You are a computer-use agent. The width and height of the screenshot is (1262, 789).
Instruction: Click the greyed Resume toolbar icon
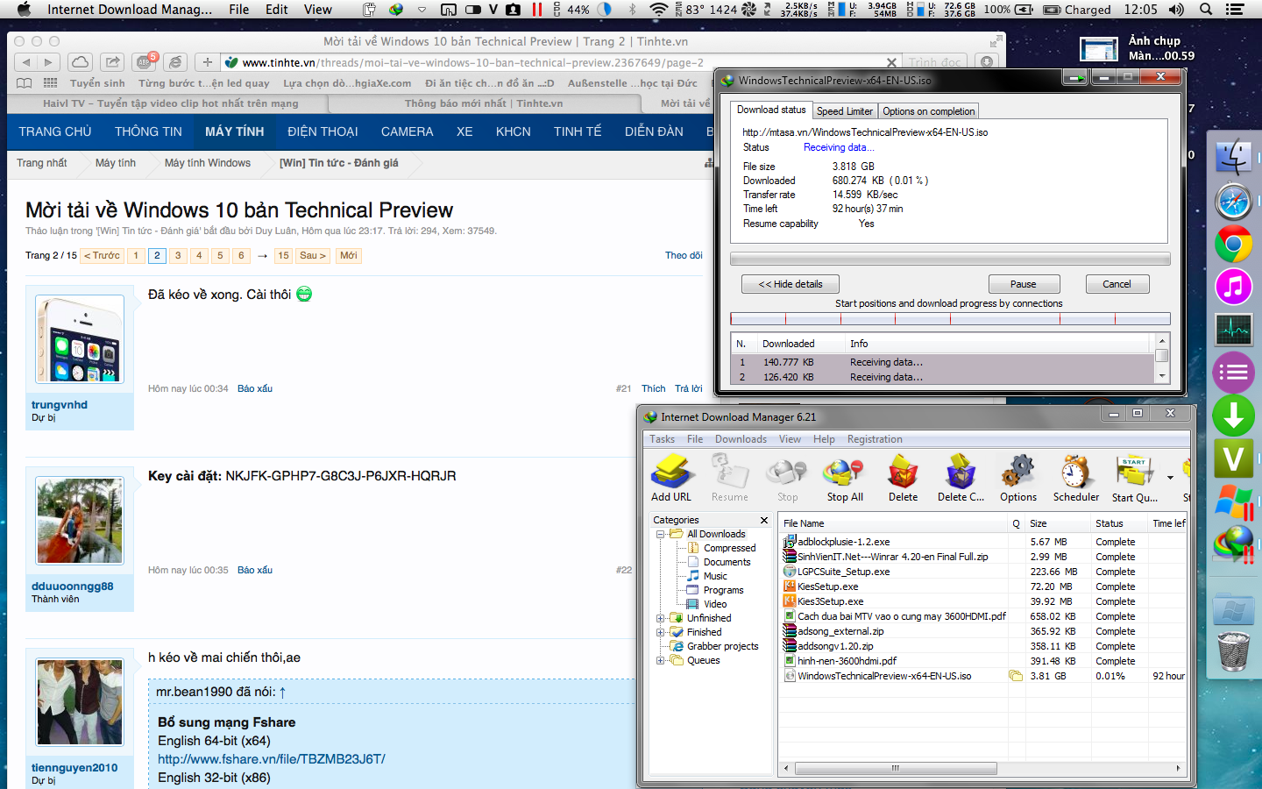click(x=729, y=478)
